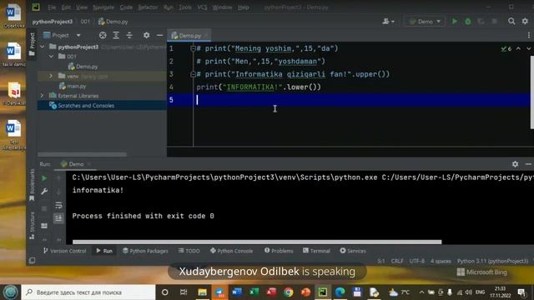Viewport: 534px width, 300px height.
Task: Click horizontal scrollbar in Project panel
Action: (82, 154)
